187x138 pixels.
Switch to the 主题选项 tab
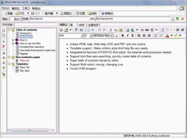click(93, 25)
